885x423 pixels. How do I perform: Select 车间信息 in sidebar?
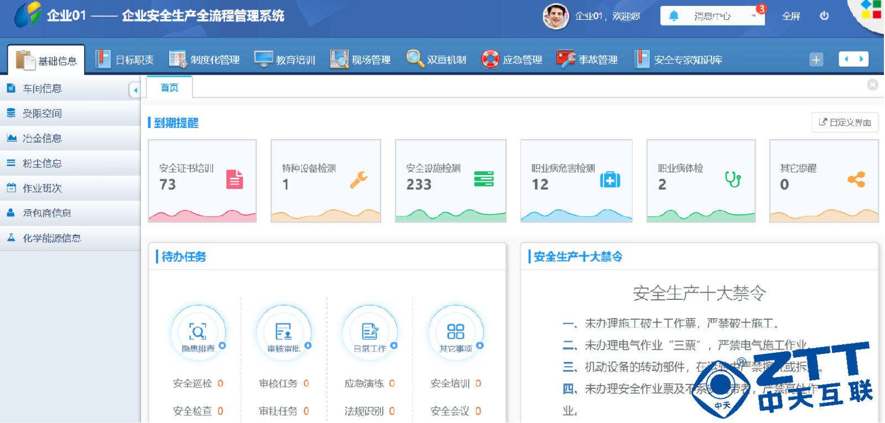pos(70,88)
